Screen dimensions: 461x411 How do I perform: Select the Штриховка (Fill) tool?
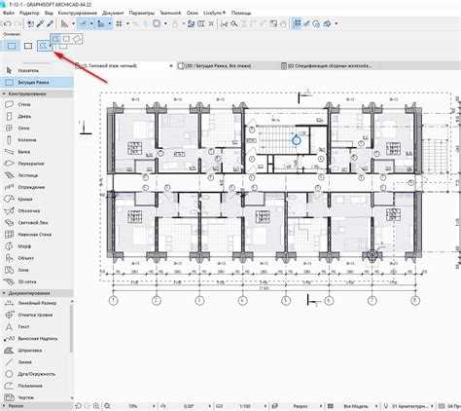22,351
